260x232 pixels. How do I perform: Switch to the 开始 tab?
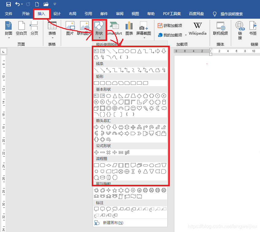point(26,14)
